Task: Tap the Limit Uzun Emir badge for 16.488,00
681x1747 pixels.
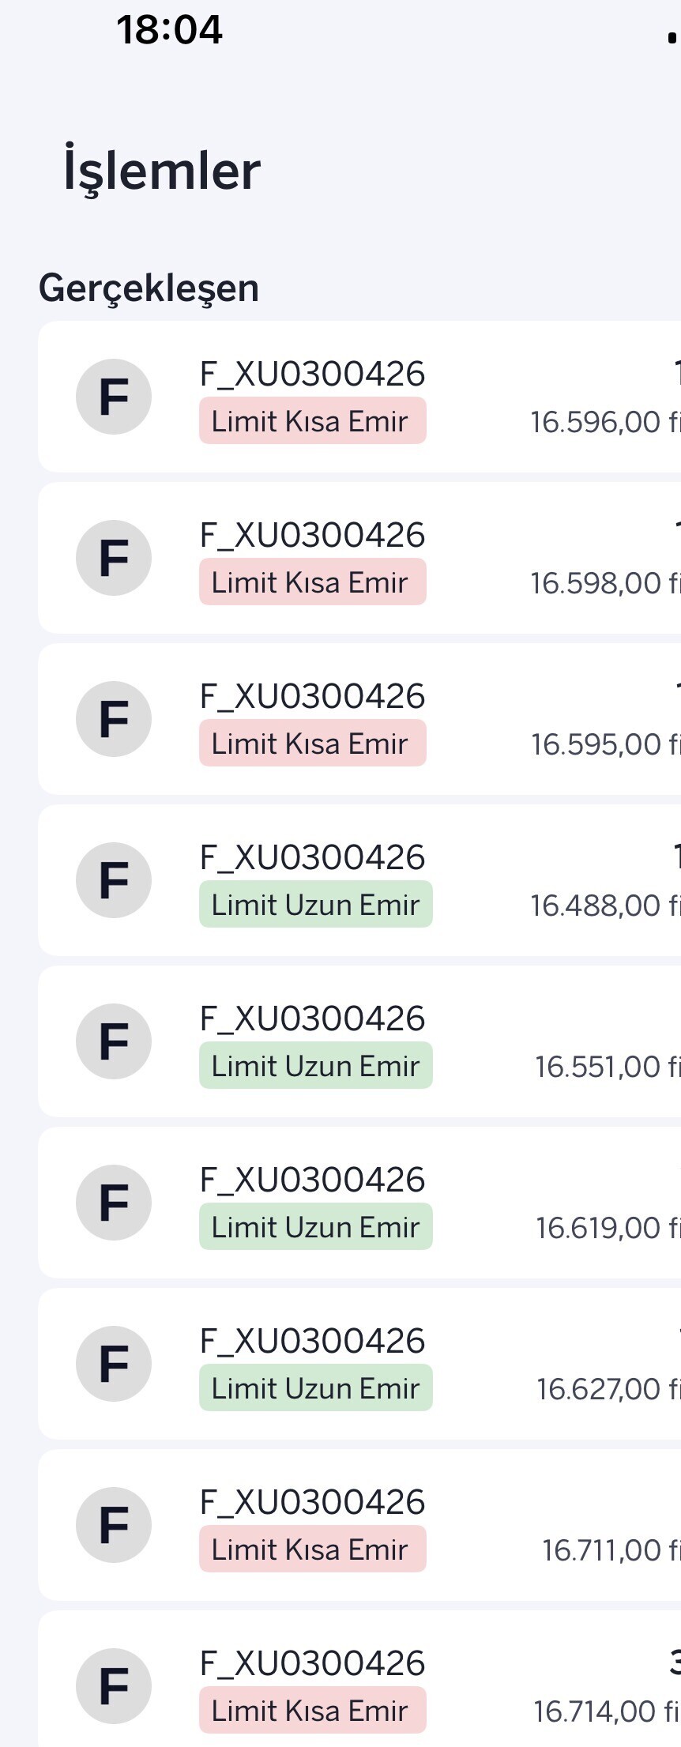Action: coord(315,905)
